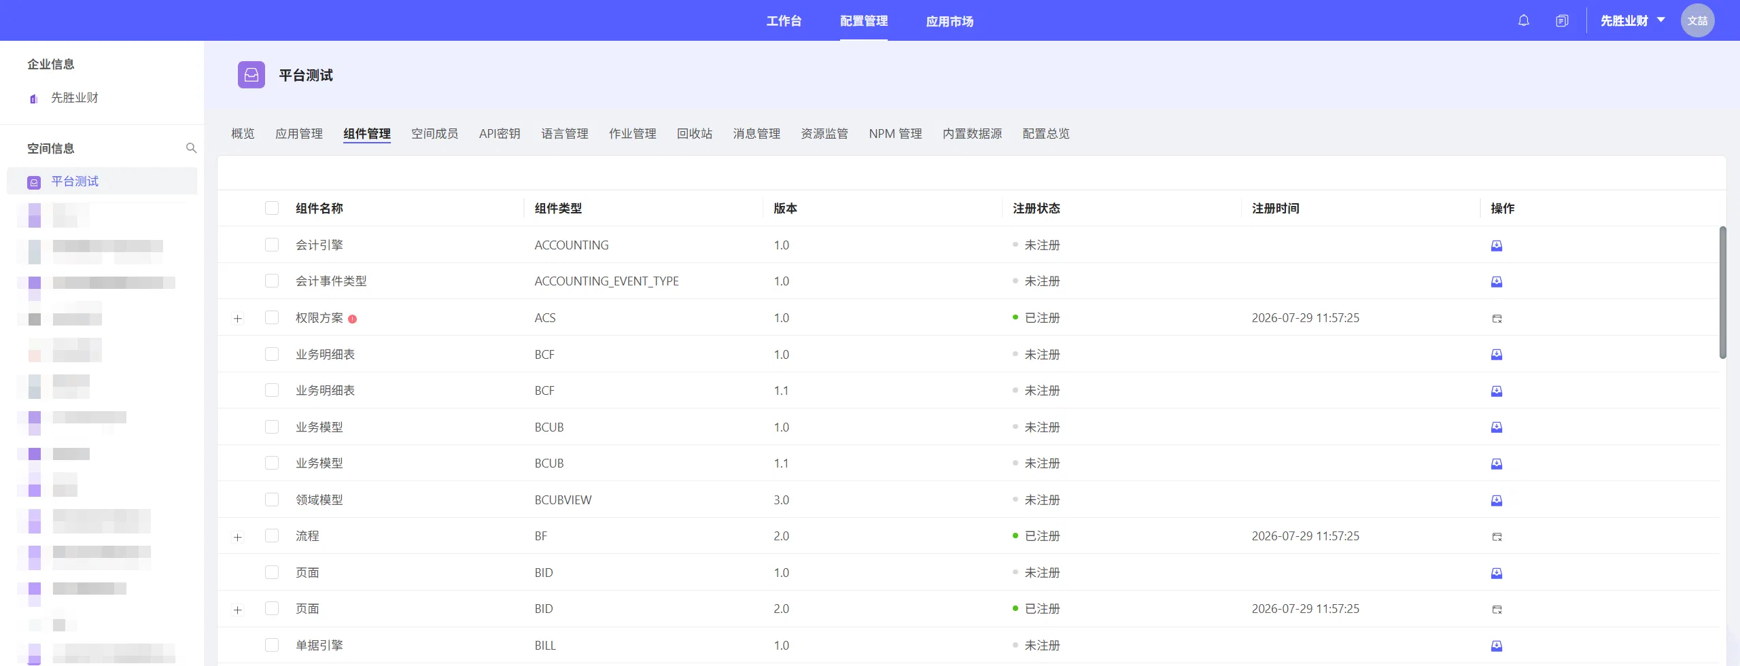Click the table's vertical scrollbar thumb
This screenshot has height=666, width=1740.
tap(1722, 292)
